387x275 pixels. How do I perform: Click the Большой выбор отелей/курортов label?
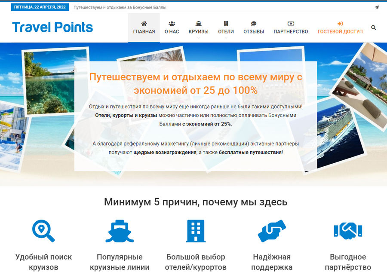pyautogui.click(x=196, y=262)
